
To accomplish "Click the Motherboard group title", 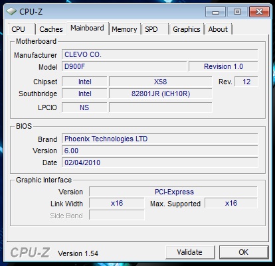I will [x=37, y=41].
